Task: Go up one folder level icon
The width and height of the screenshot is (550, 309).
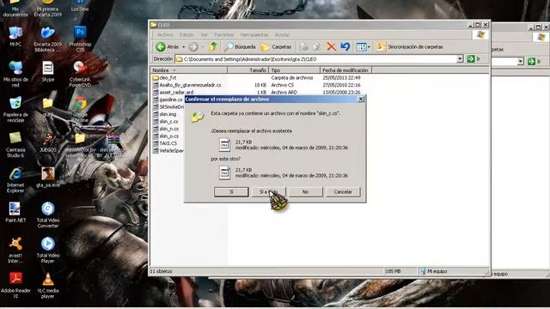Action: coord(212,46)
